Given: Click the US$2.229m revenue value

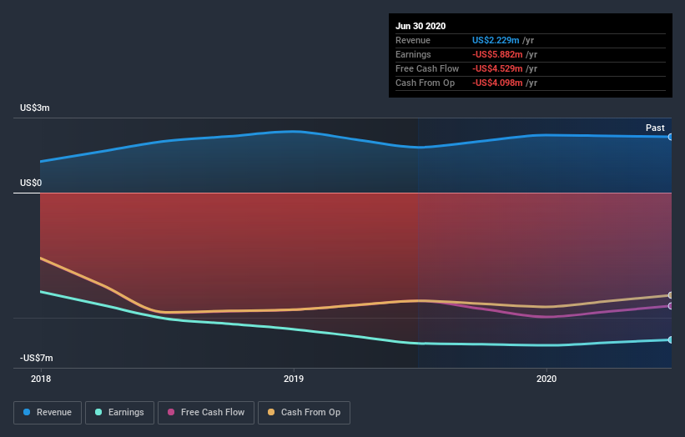Looking at the screenshot, I should 496,40.
